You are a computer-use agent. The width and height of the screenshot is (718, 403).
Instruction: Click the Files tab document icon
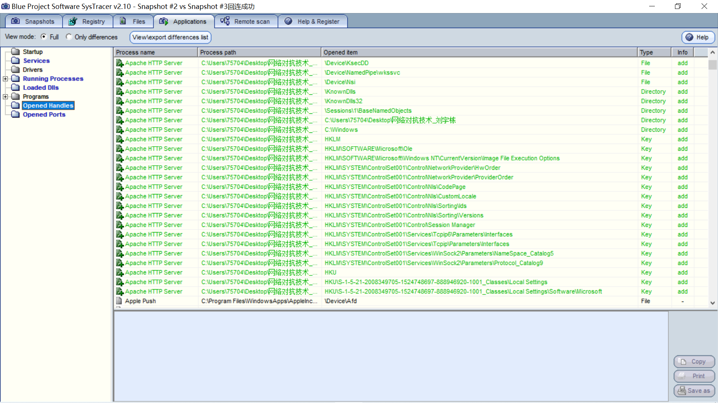point(123,21)
